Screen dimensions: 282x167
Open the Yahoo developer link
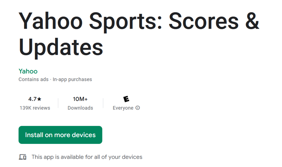pos(28,71)
